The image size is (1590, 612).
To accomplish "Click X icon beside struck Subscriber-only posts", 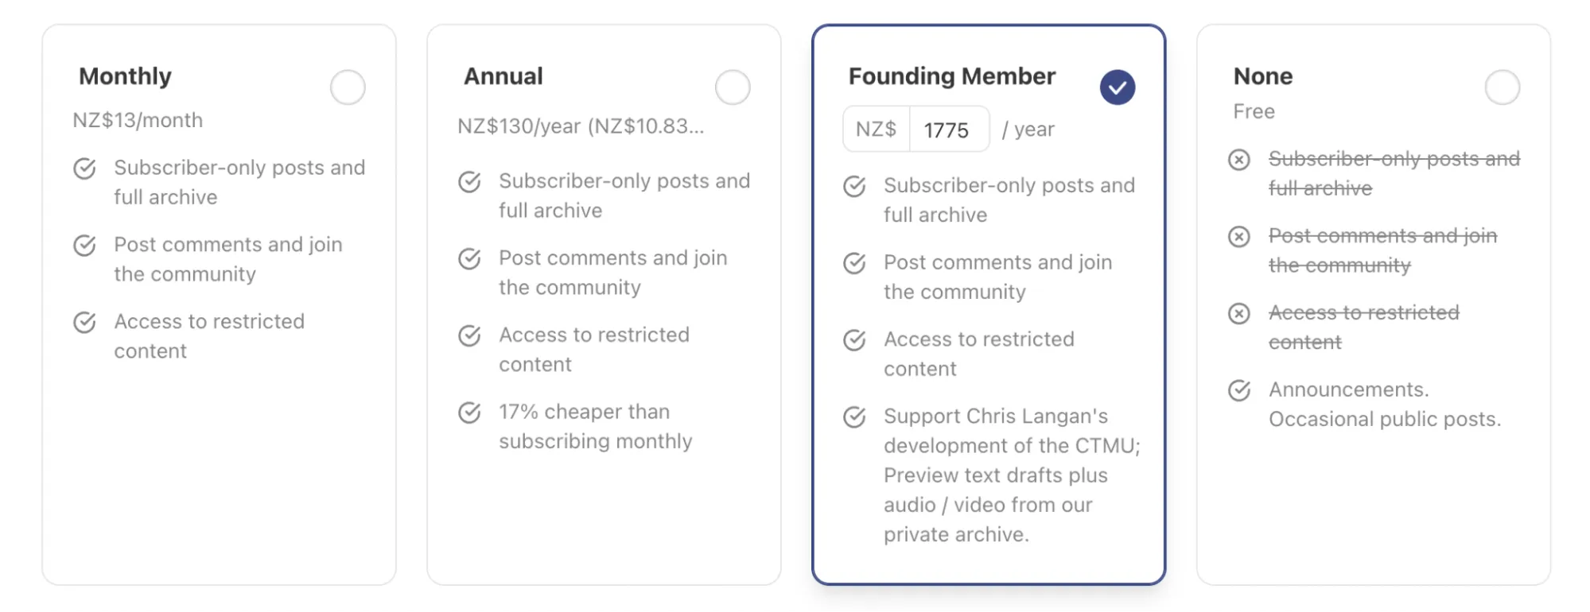I will pos(1239,160).
